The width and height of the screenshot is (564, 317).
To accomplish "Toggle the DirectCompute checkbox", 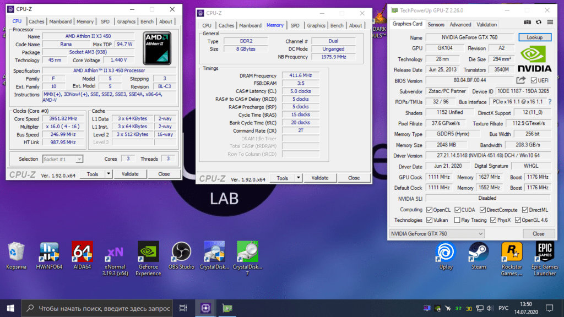I will pyautogui.click(x=482, y=210).
